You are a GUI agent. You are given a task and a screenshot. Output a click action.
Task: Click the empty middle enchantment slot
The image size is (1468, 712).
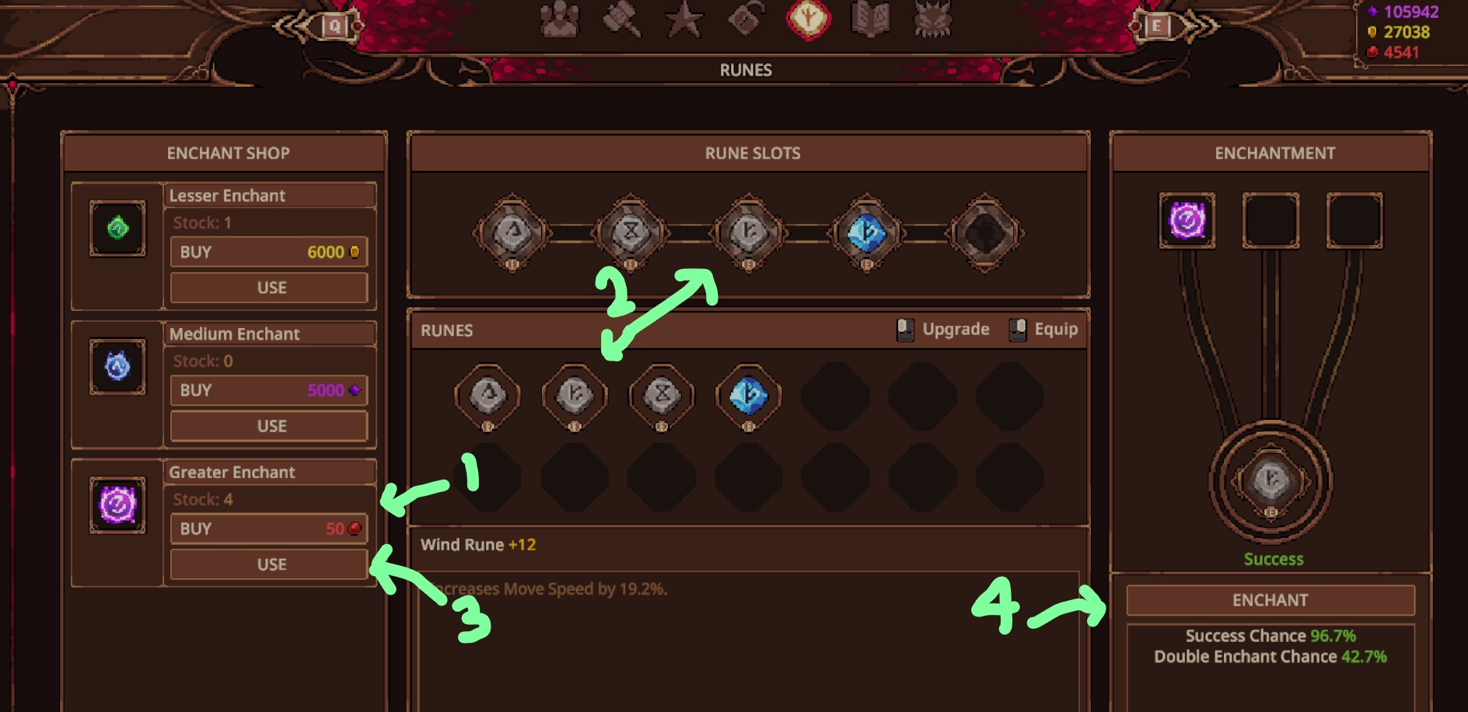point(1271,221)
